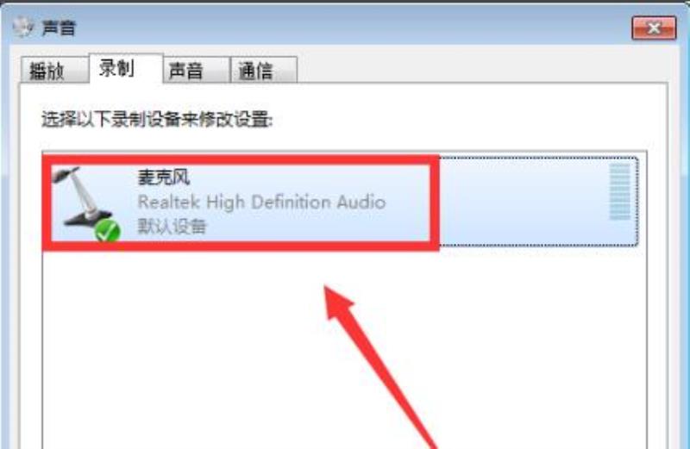The height and width of the screenshot is (449, 690).
Task: Click the green default-device checkmark badge
Action: [x=108, y=231]
